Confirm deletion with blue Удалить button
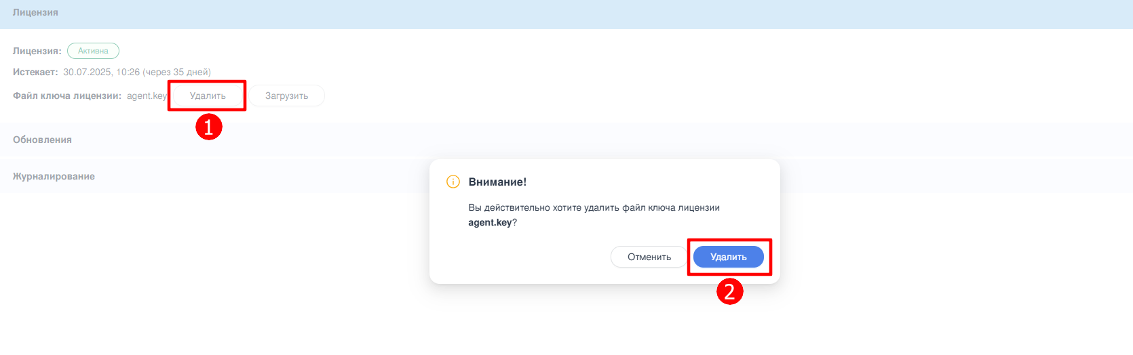Image resolution: width=1133 pixels, height=355 pixels. tap(728, 257)
